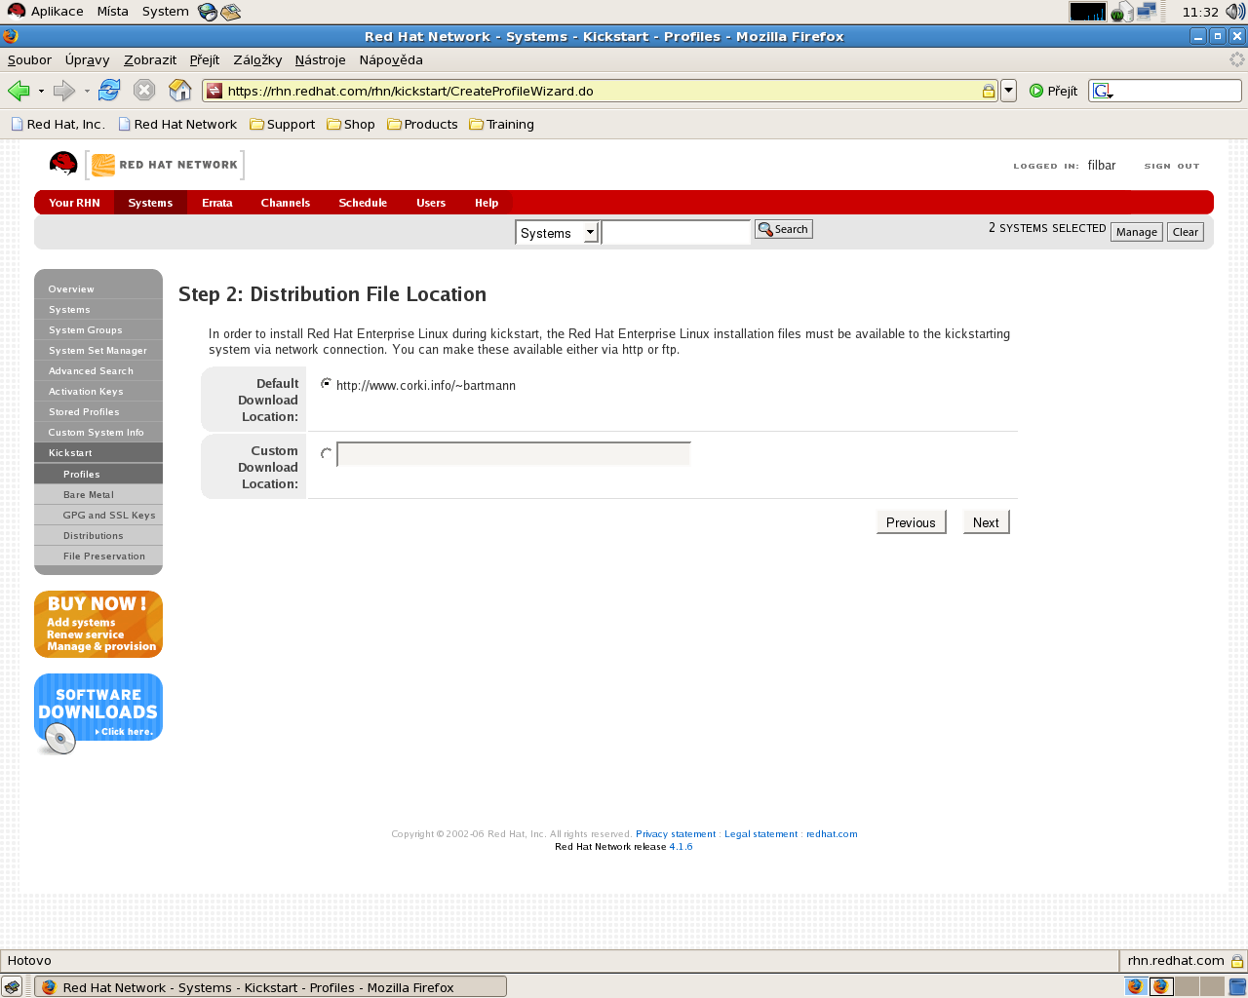Click the Show Desktop icon in bottom panel
This screenshot has height=998, width=1248.
pyautogui.click(x=12, y=986)
